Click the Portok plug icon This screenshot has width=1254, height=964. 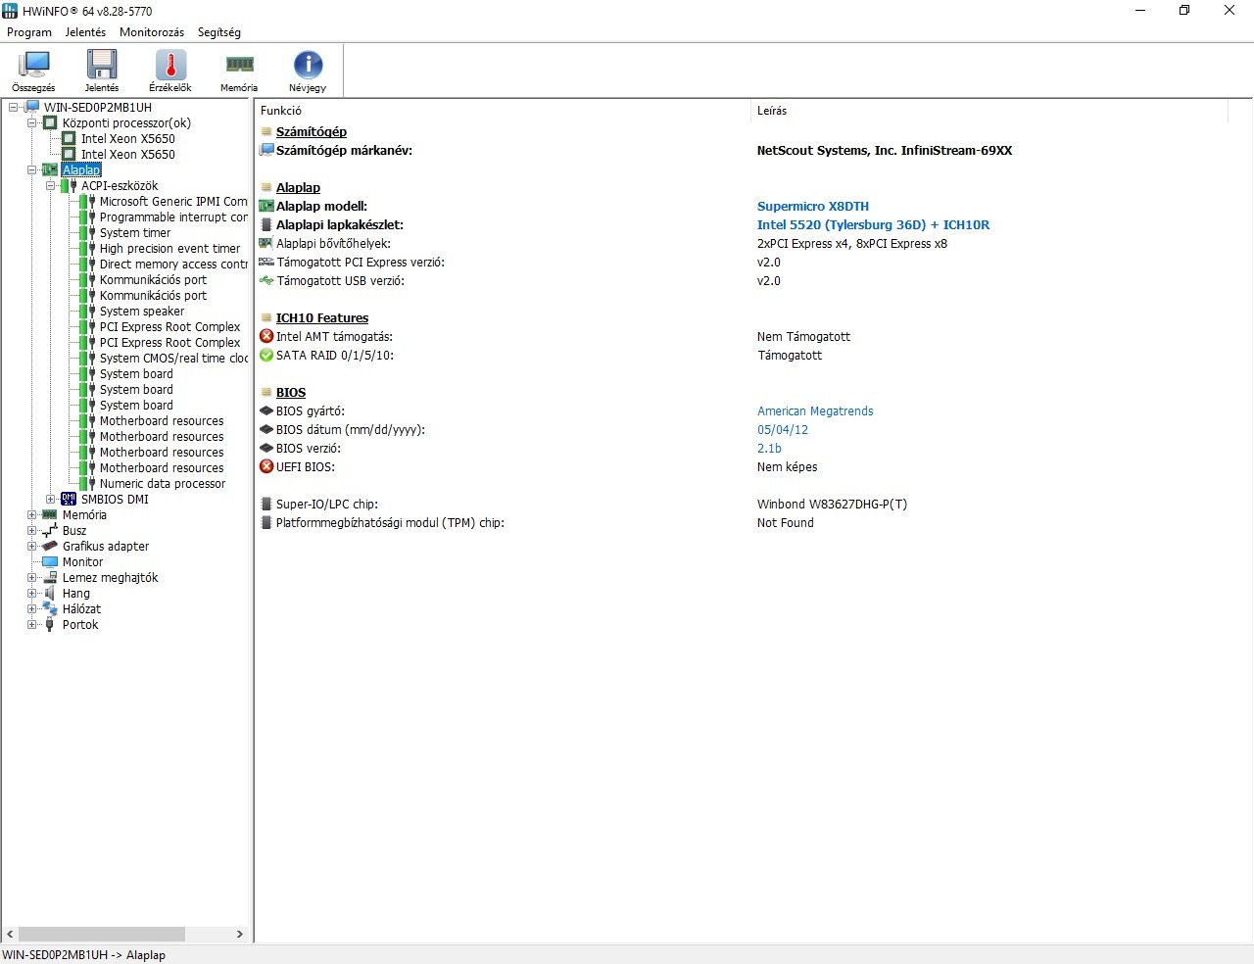[x=50, y=625]
